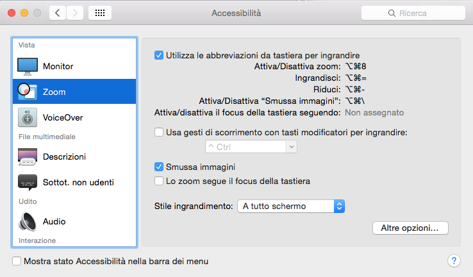Image resolution: width=473 pixels, height=277 pixels.
Task: Open VoiceOver accessibility icon
Action: coord(28,118)
